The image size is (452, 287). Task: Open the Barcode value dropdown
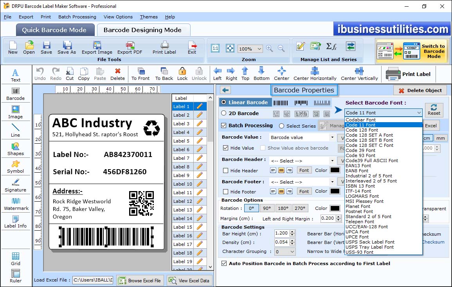pyautogui.click(x=332, y=137)
